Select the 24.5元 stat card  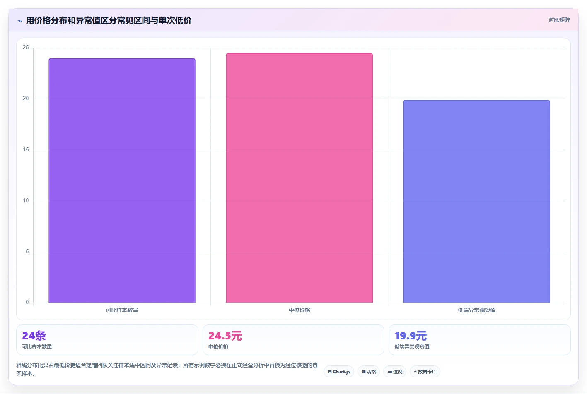click(293, 340)
